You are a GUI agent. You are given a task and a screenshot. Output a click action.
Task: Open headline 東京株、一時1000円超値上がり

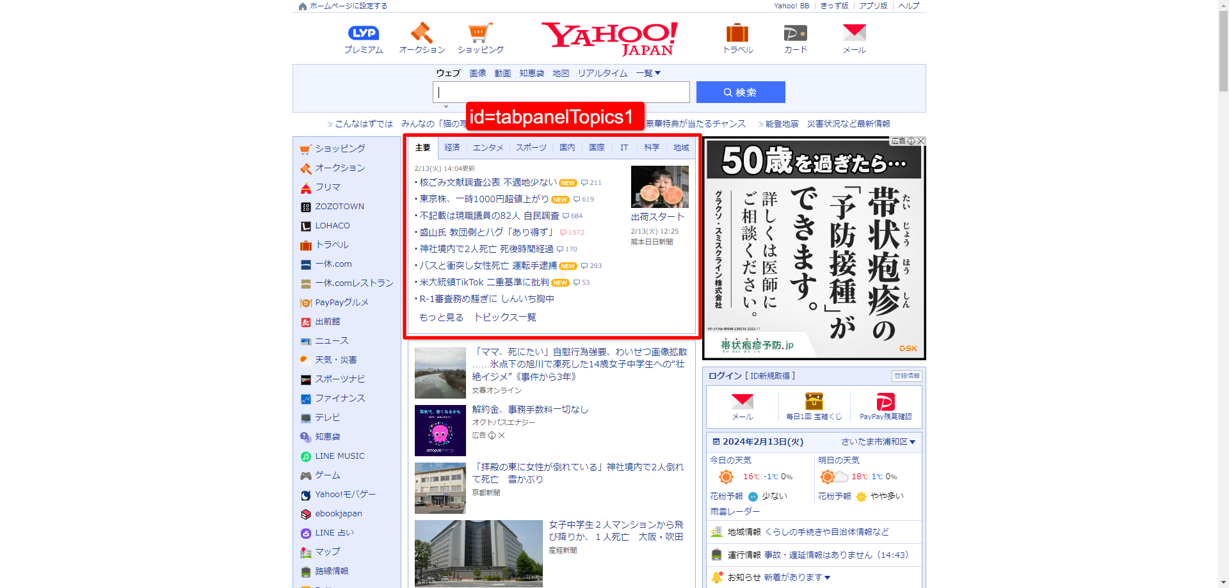(x=484, y=199)
